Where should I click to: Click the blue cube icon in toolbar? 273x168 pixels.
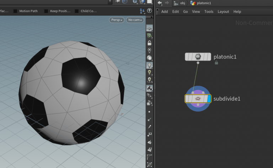pyautogui.click(x=135, y=2)
